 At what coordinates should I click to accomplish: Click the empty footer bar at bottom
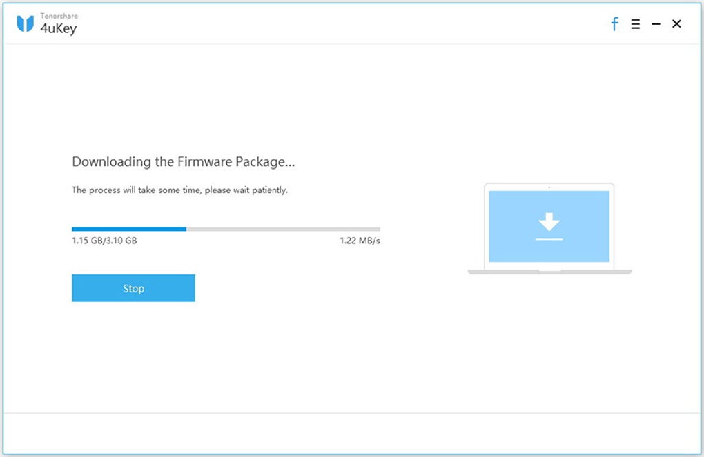pos(352,433)
